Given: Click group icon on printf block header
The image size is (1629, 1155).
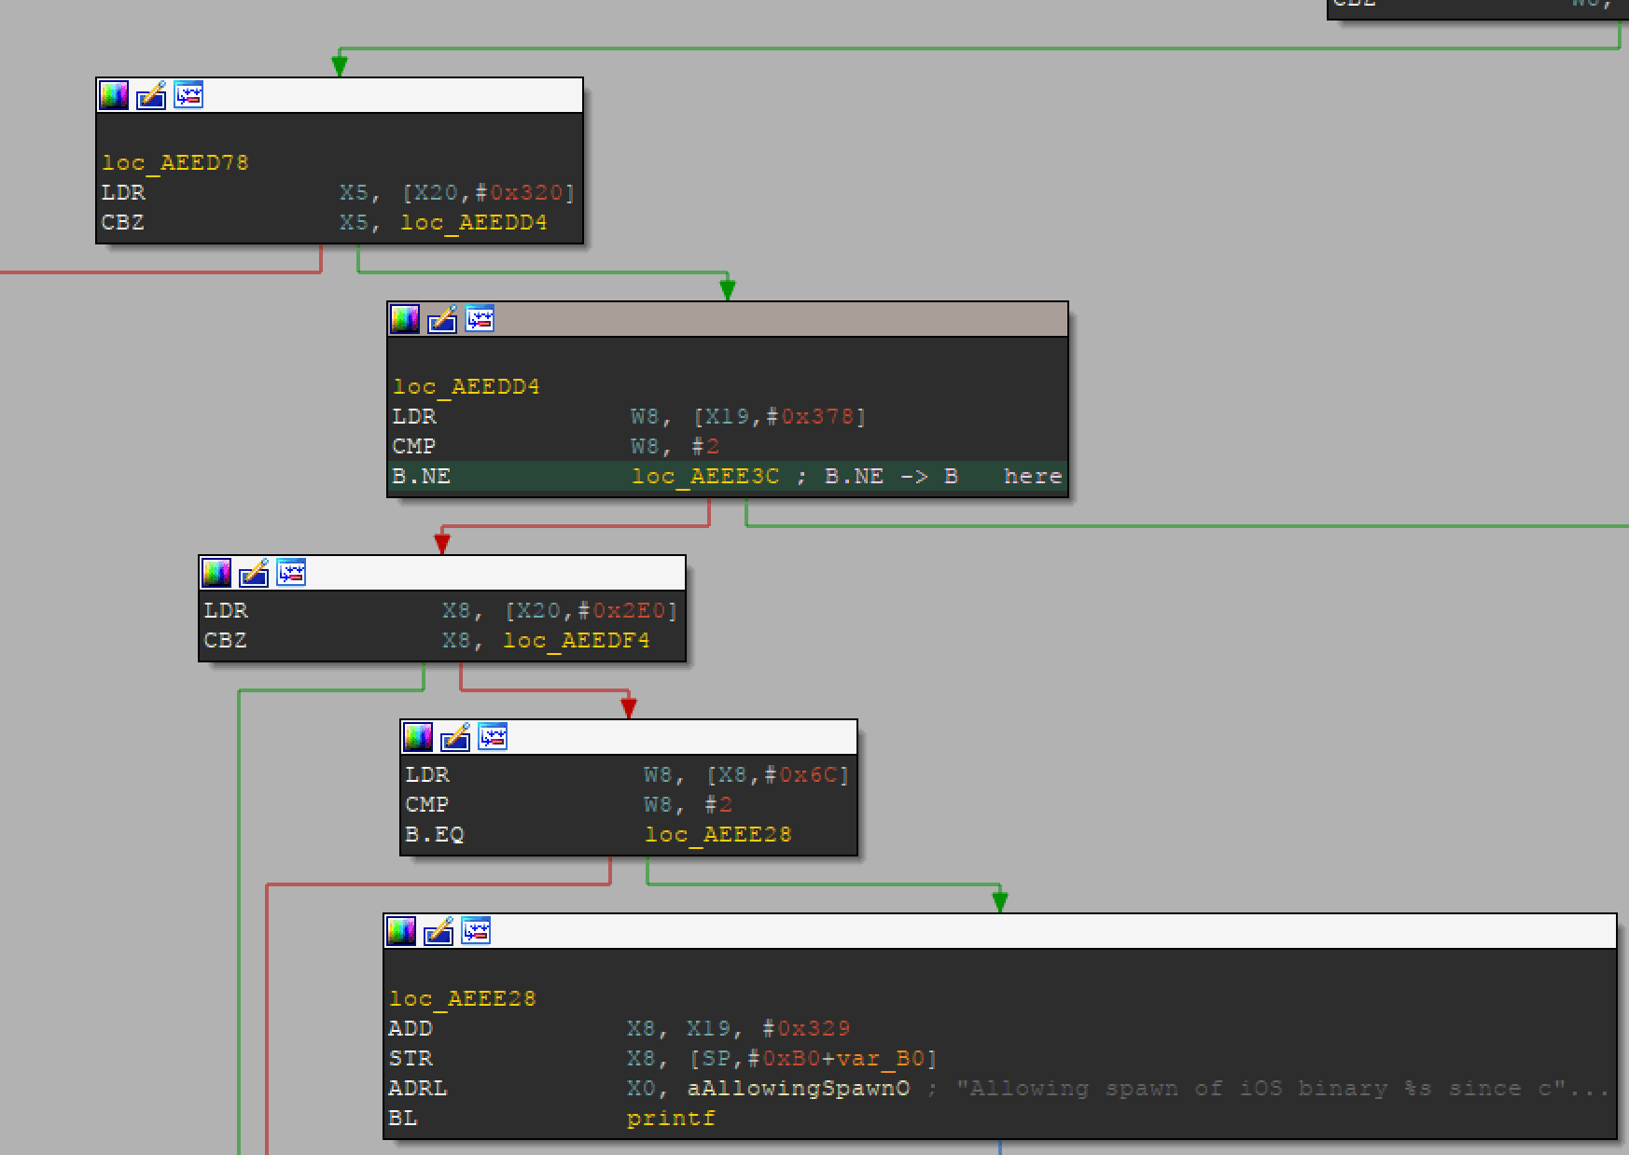Looking at the screenshot, I should [476, 931].
